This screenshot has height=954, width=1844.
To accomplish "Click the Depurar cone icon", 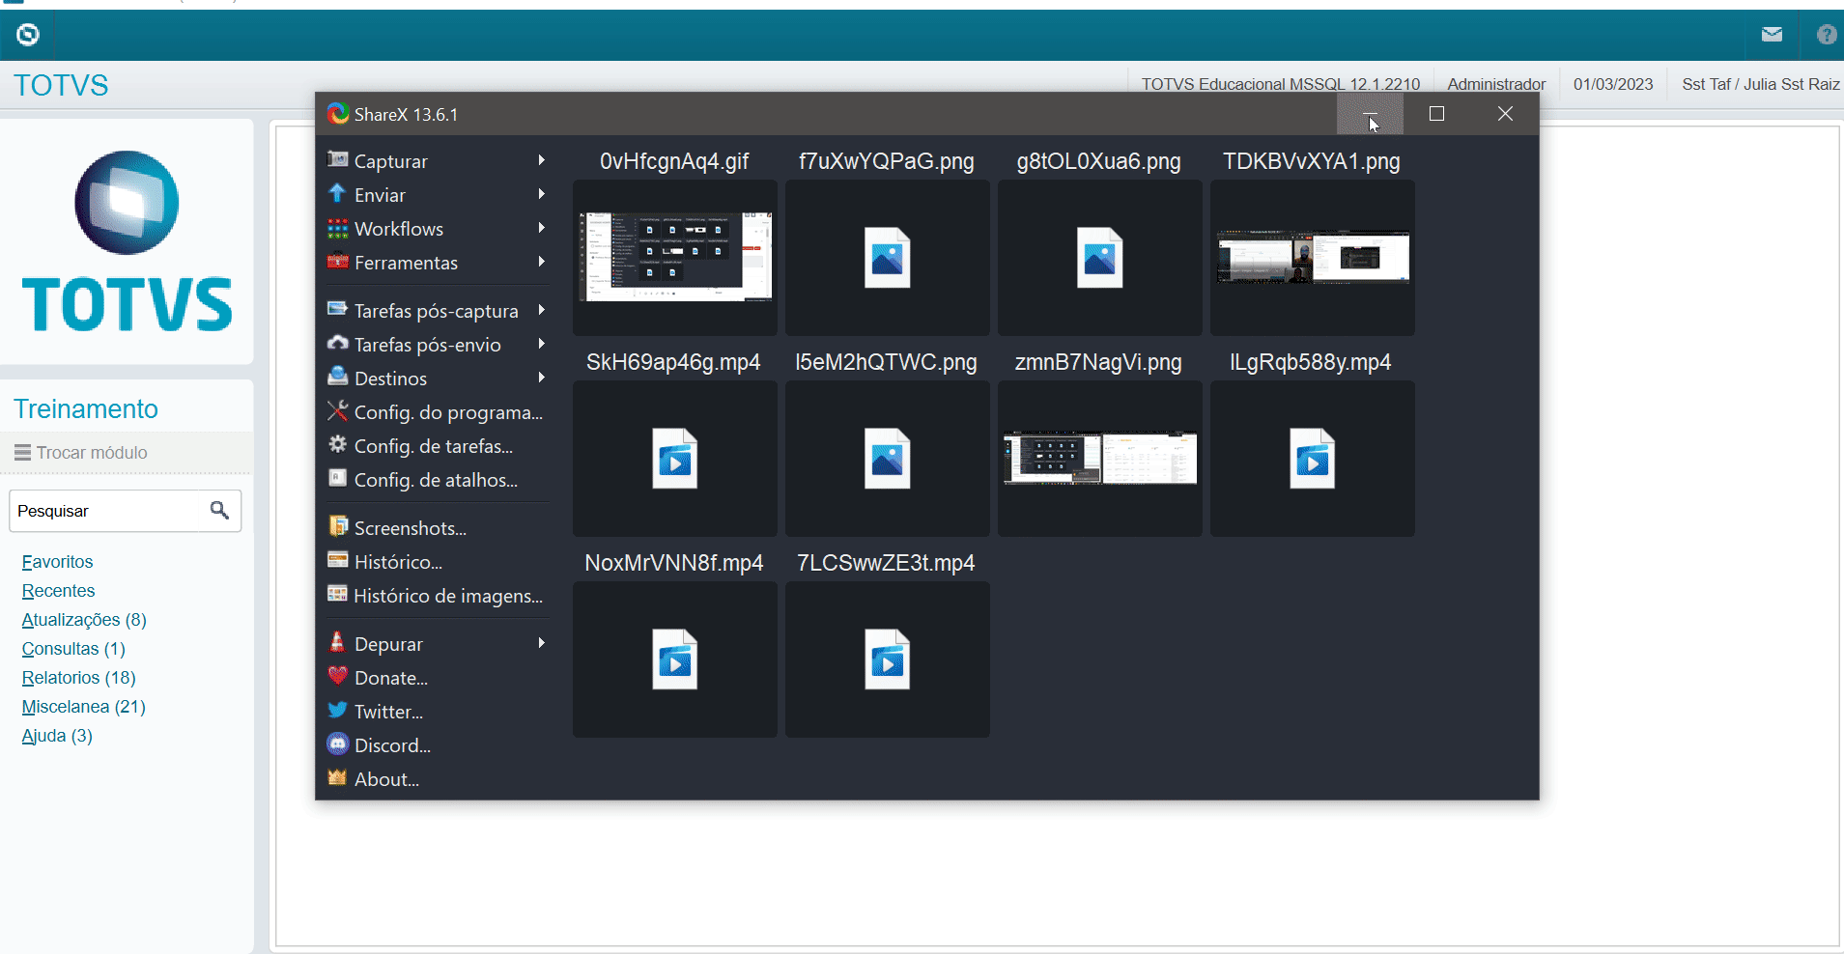I will (337, 642).
